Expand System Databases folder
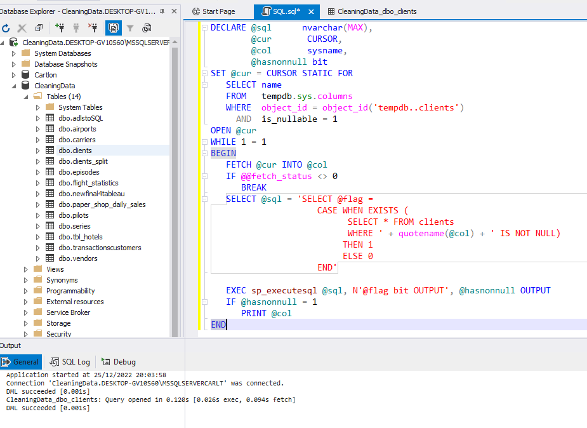 click(x=14, y=53)
